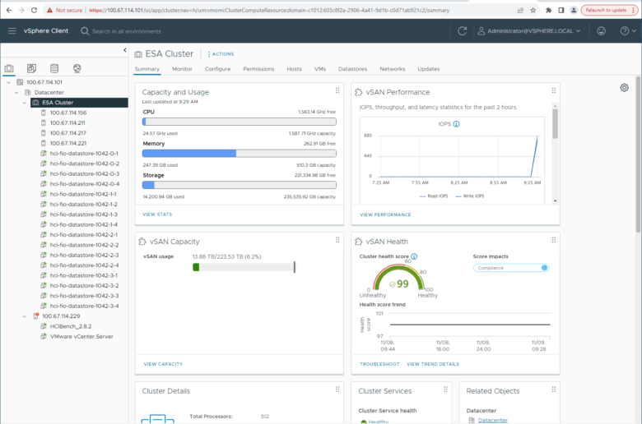
Task: Collapse the 100.67.114.229 host tree node
Action: point(24,316)
